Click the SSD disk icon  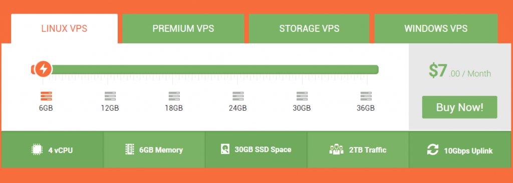click(225, 149)
